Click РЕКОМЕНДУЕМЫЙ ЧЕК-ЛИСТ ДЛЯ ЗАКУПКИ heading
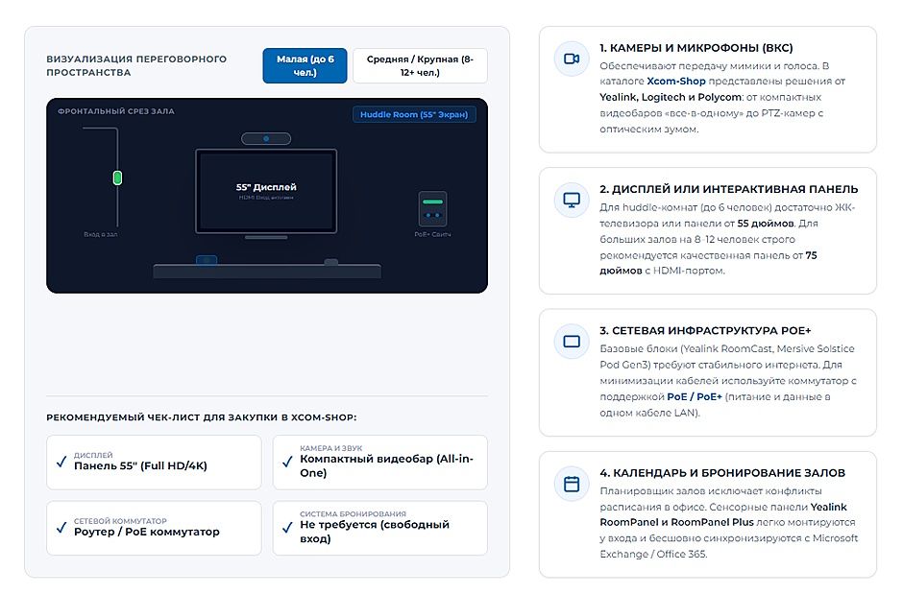Screen dimensions: 903x594 pos(202,417)
